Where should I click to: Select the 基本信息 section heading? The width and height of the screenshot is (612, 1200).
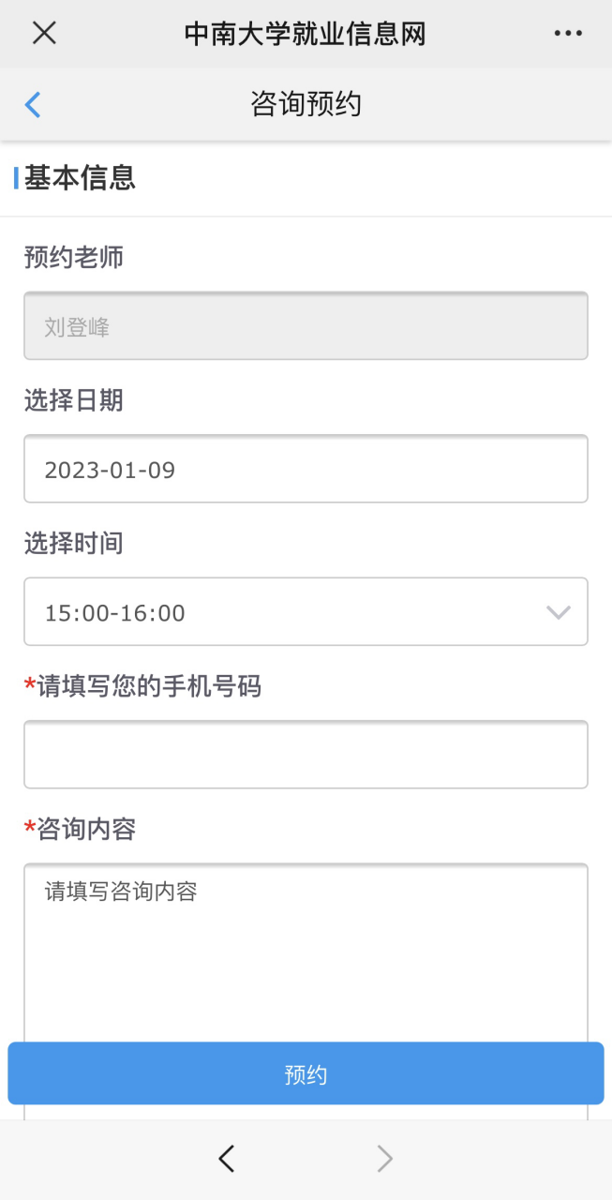point(80,178)
